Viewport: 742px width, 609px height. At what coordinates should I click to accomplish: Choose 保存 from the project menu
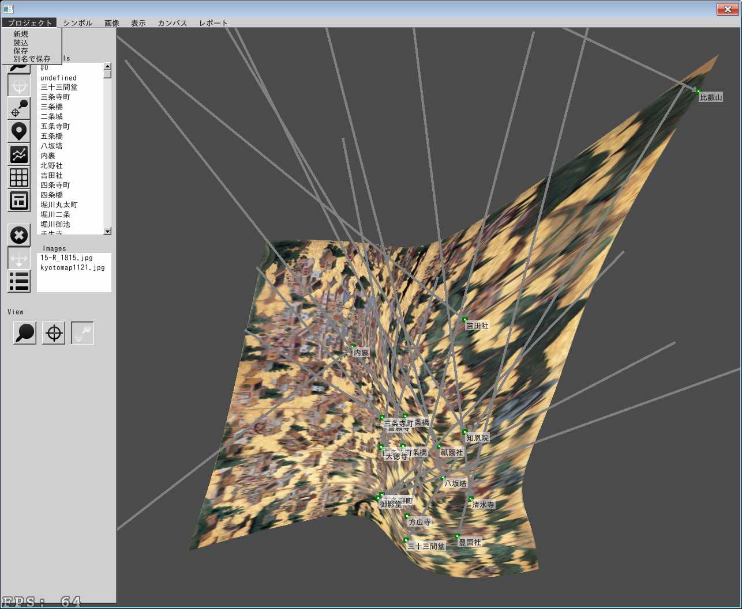pos(21,51)
